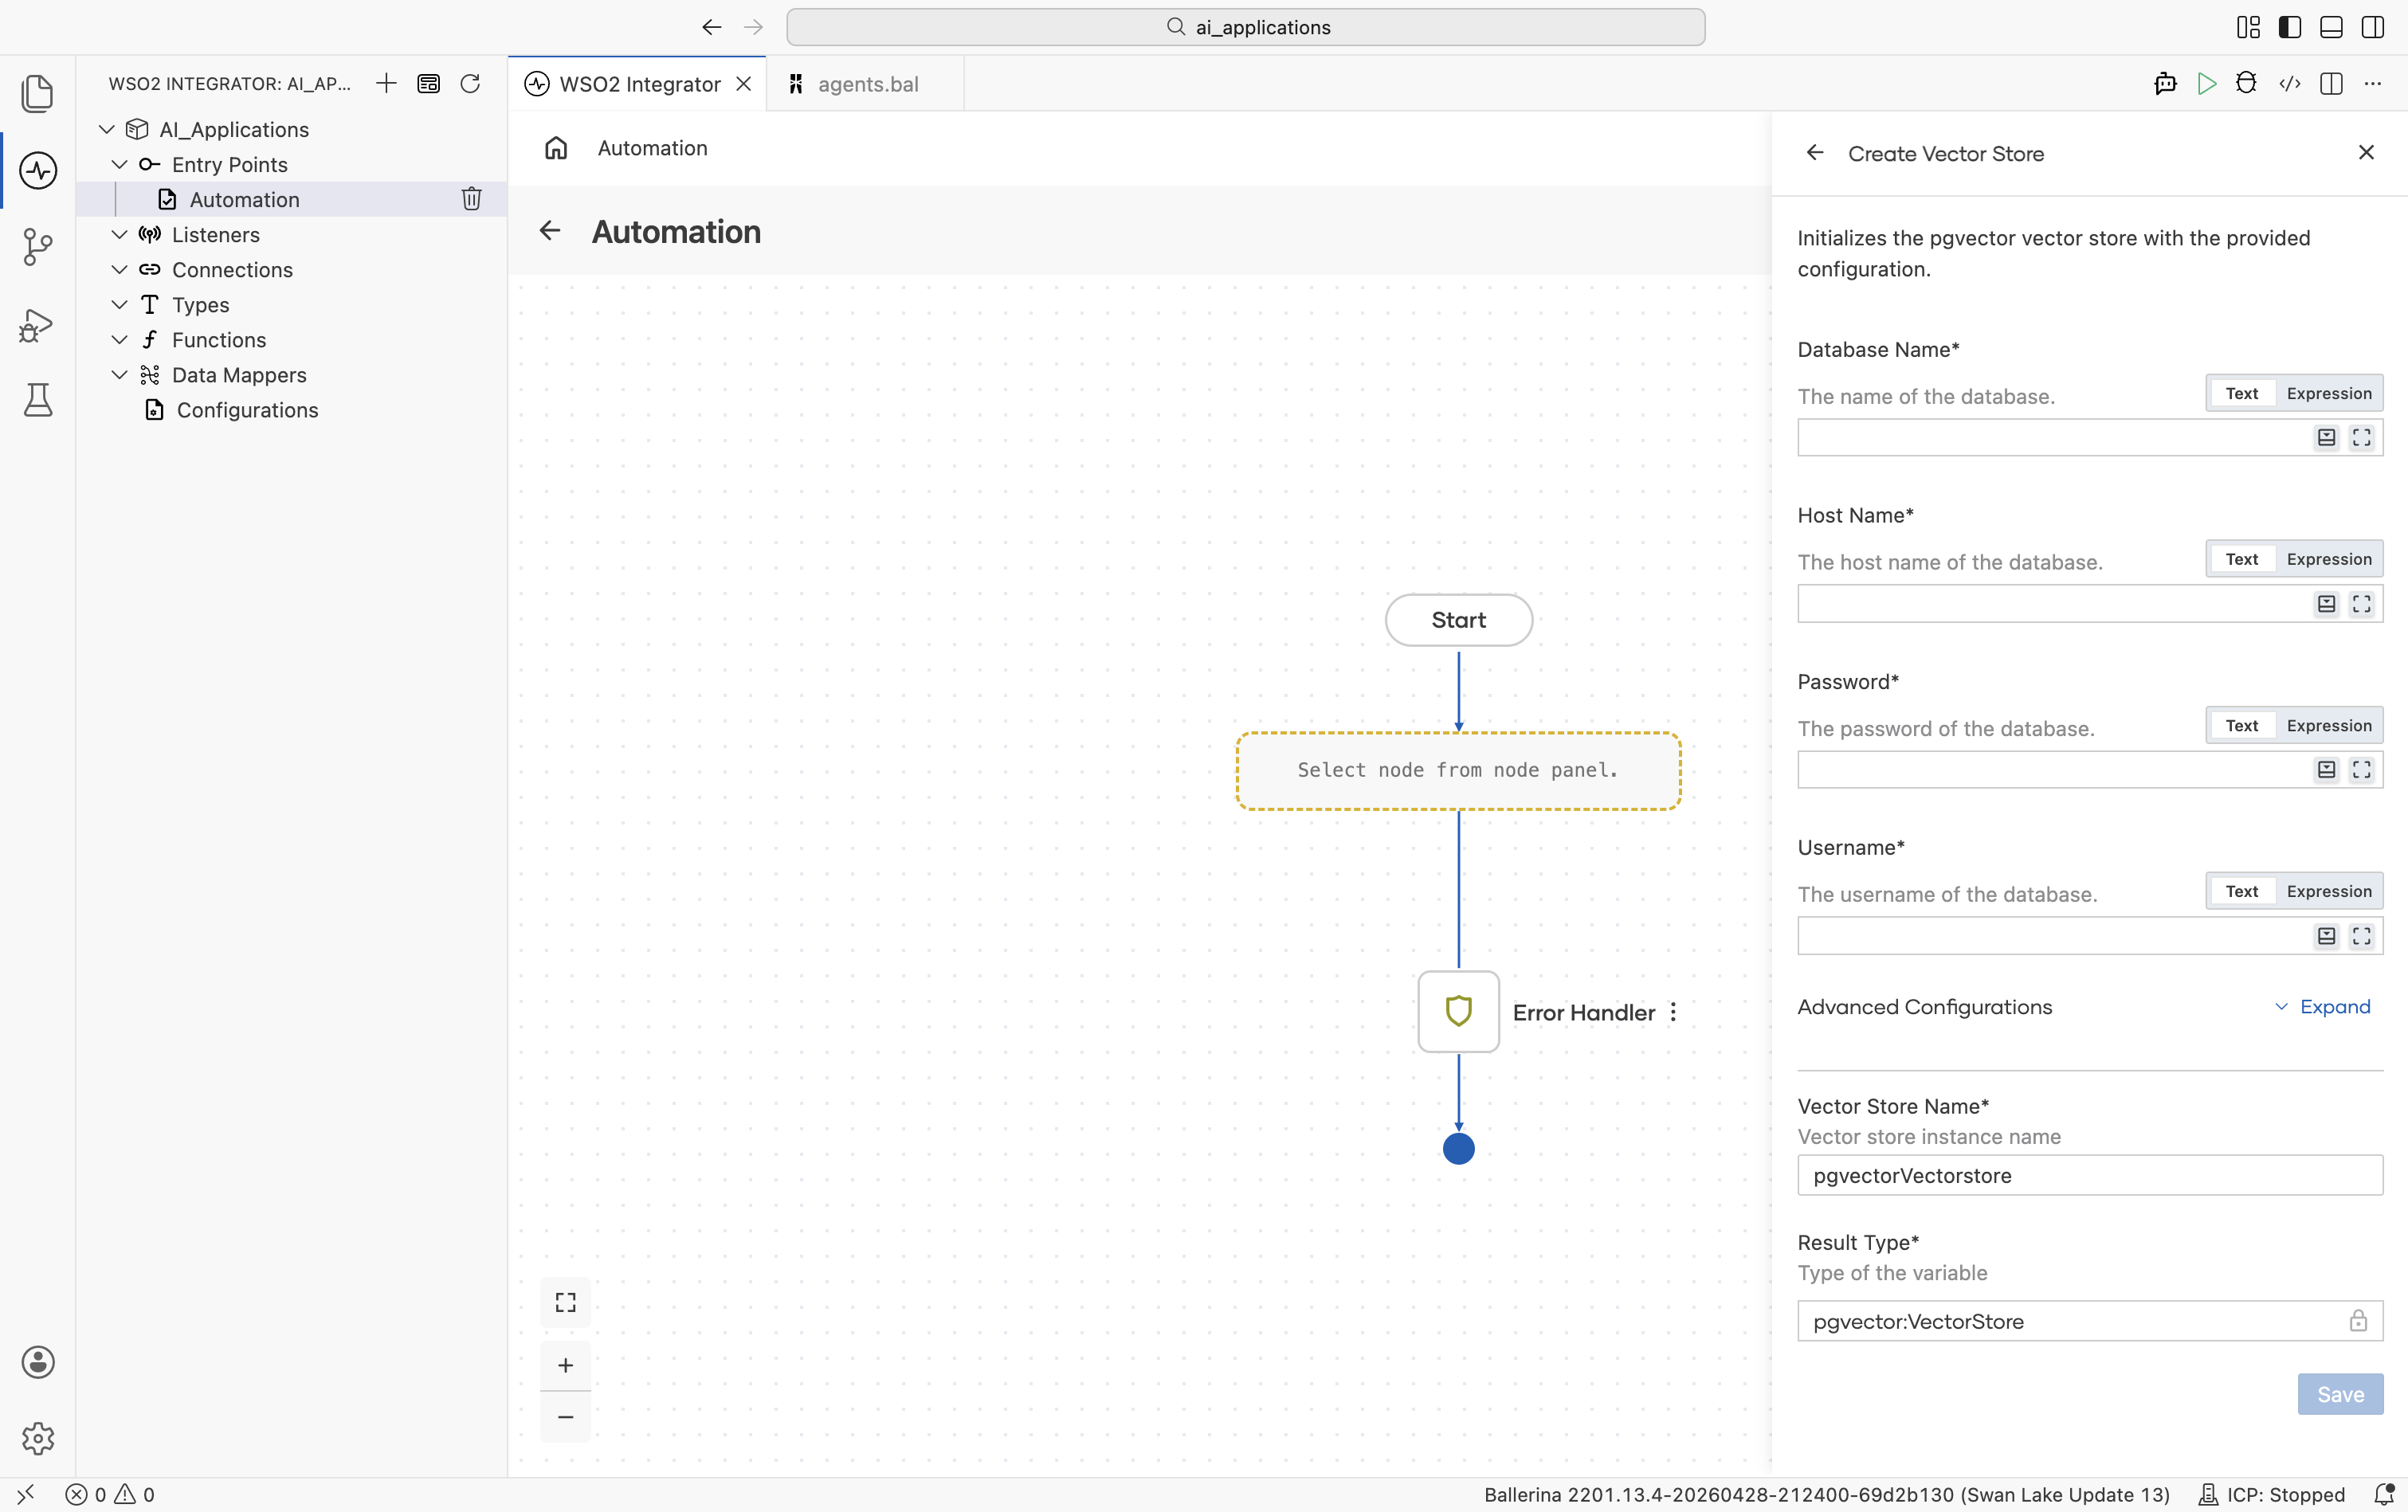Fit diagram to screen

(x=566, y=1302)
